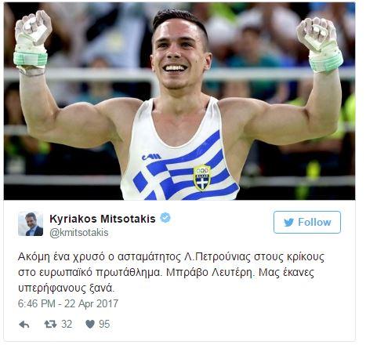Image resolution: width=366 pixels, height=352 pixels.
Task: Click the retweet count 32
Action: [x=67, y=325]
